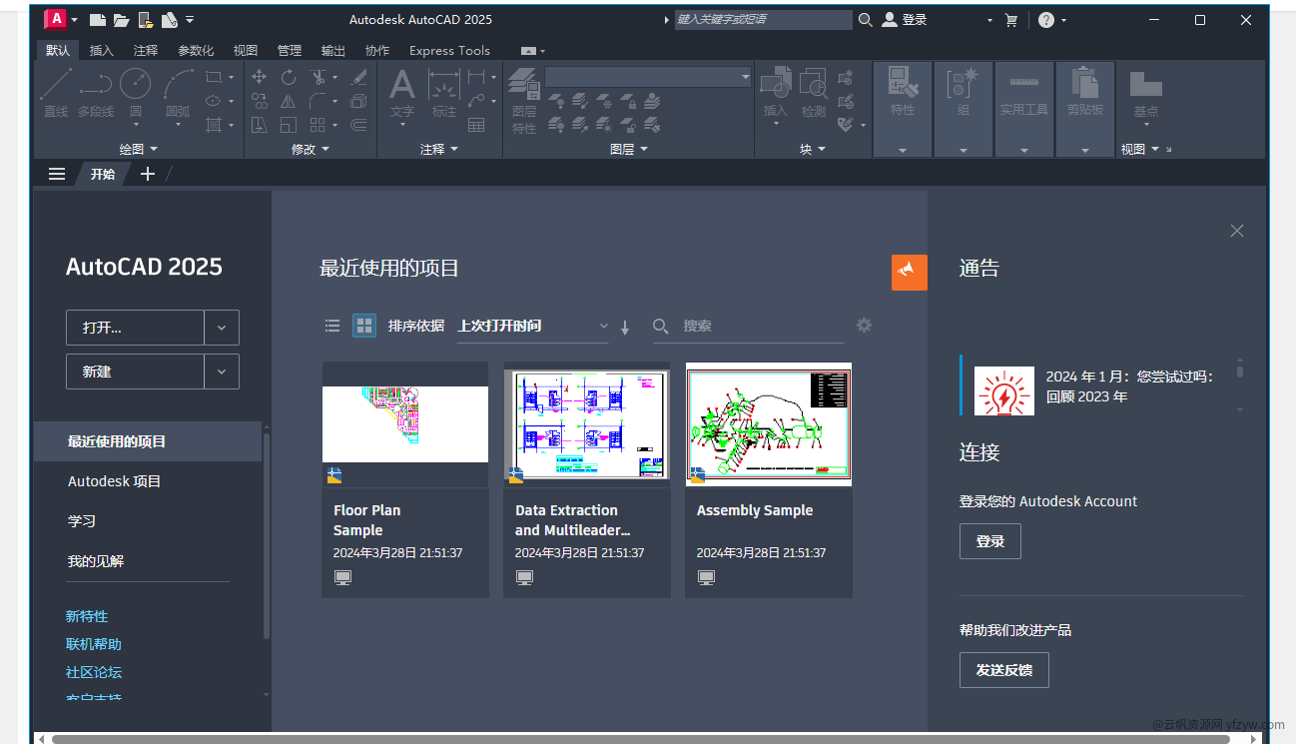Expand the 图层 panel title dropdown
The height and width of the screenshot is (744, 1296).
click(629, 149)
